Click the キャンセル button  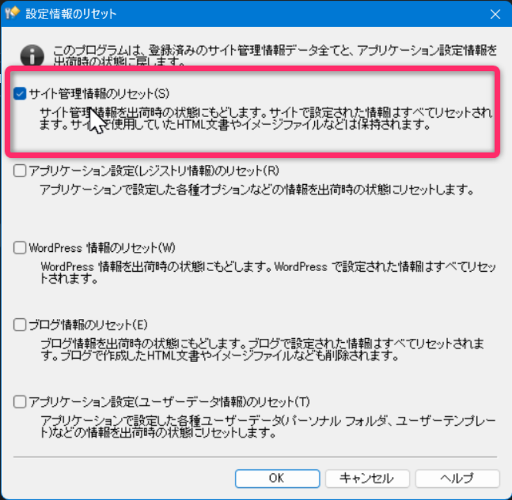coord(367,478)
